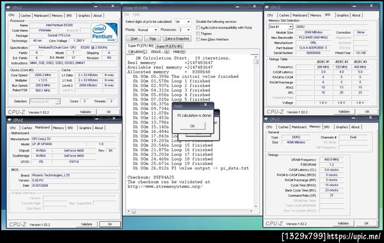384x243 pixels.
Task: Toggle the Aero Glass Interface checkbox
Action: [198, 39]
